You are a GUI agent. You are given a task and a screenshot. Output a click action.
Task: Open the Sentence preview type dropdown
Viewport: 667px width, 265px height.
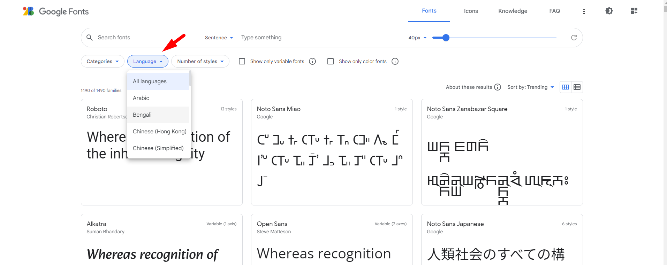219,38
